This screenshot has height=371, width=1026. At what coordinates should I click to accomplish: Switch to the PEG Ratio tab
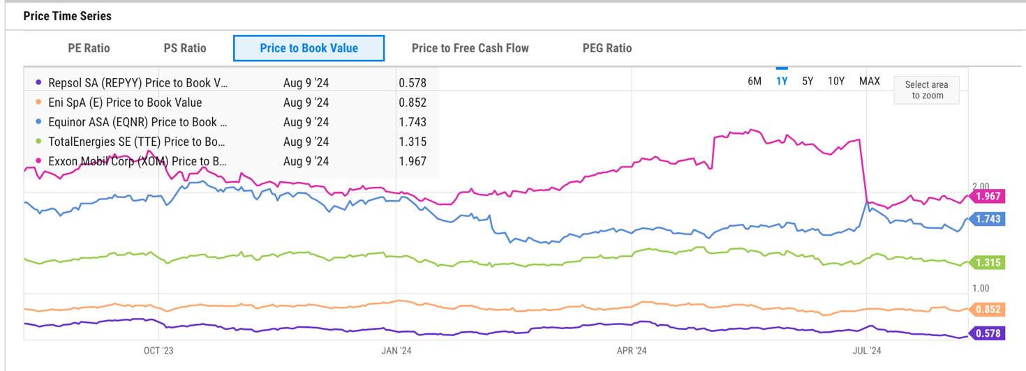(x=607, y=48)
